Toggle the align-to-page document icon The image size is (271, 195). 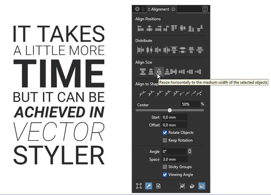tap(158, 186)
